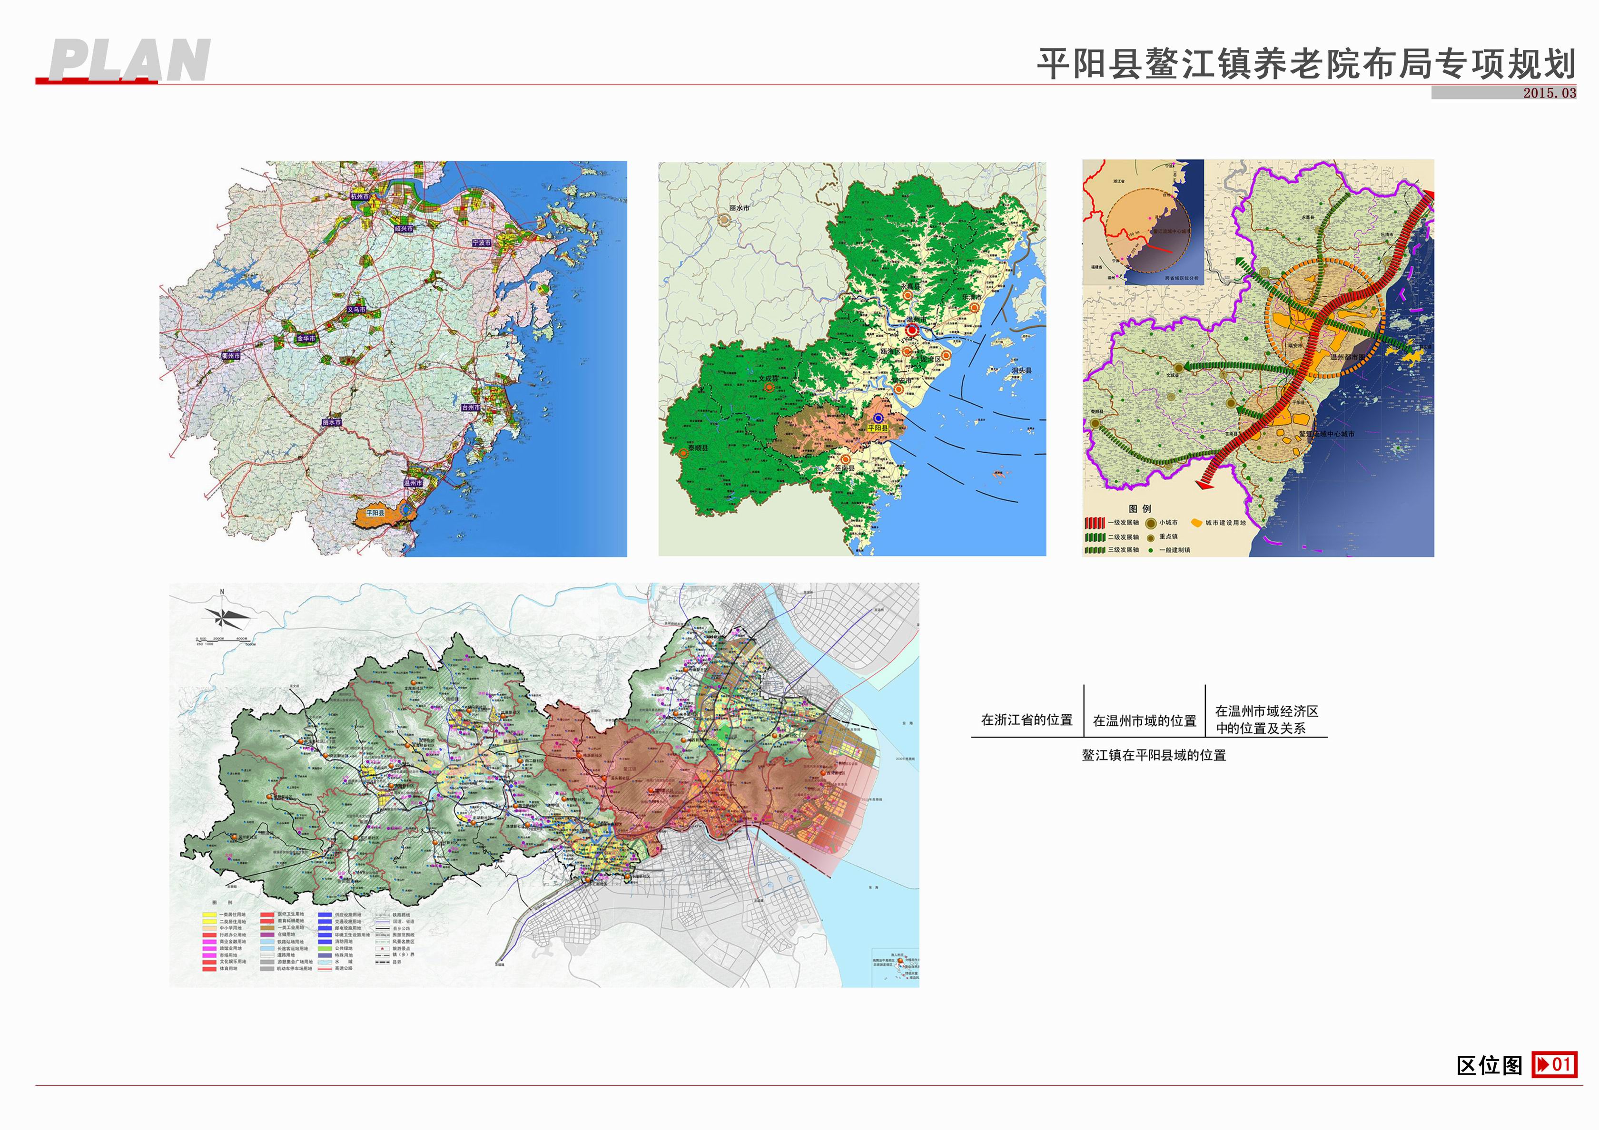Click red 一级发展轴 legend symbol
Screen dimensions: 1599x1130
click(x=1095, y=523)
